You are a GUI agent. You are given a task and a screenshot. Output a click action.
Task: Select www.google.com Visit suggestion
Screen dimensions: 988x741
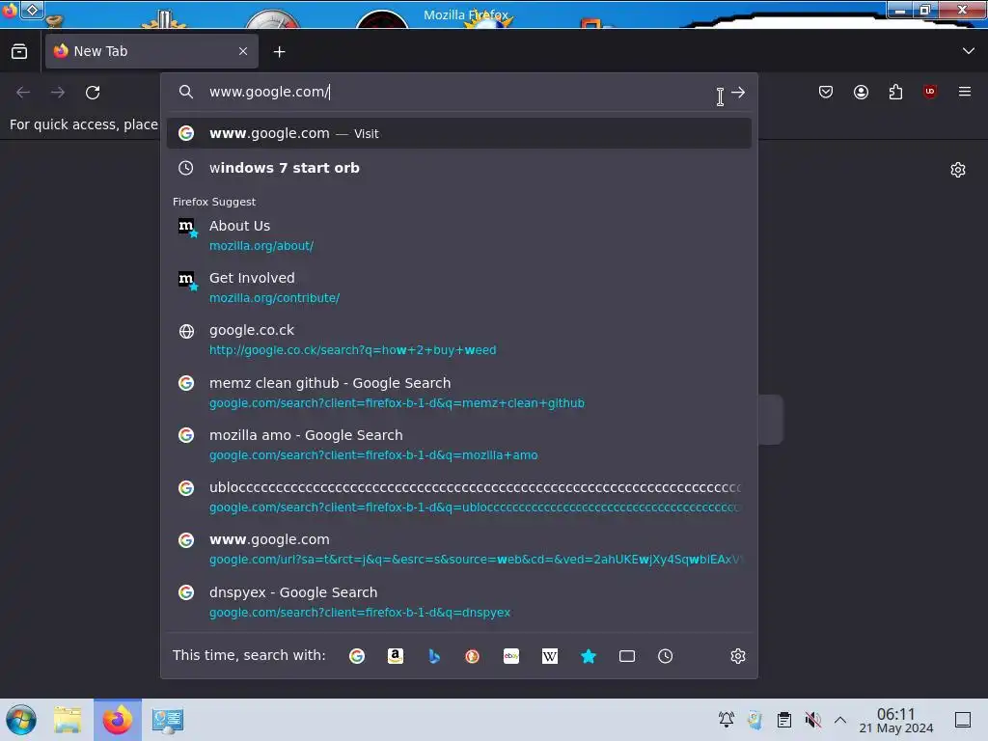coord(458,133)
